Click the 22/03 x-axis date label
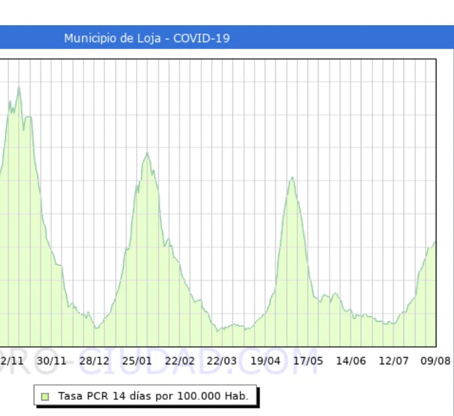 (222, 360)
